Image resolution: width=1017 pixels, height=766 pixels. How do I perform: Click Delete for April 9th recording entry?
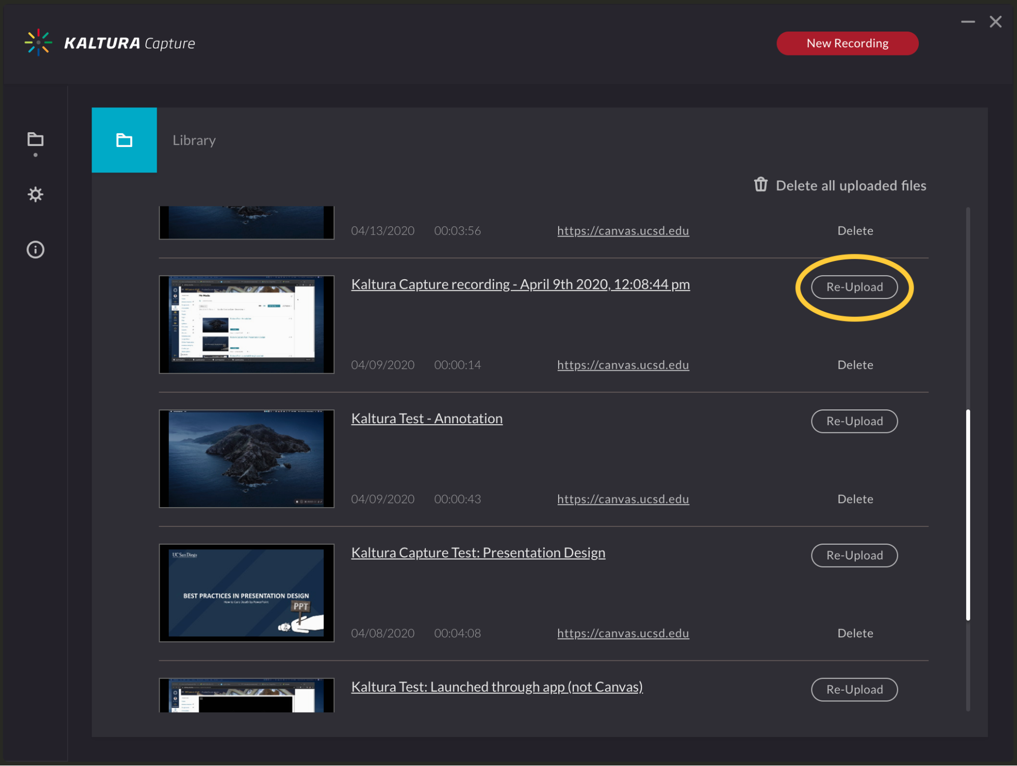click(x=856, y=365)
